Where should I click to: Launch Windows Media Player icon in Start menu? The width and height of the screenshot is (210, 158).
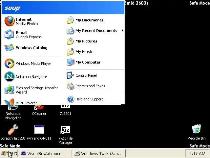pos(9,63)
